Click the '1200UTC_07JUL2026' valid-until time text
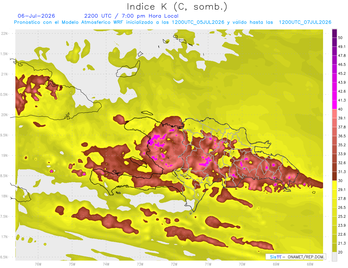 pyautogui.click(x=305, y=22)
